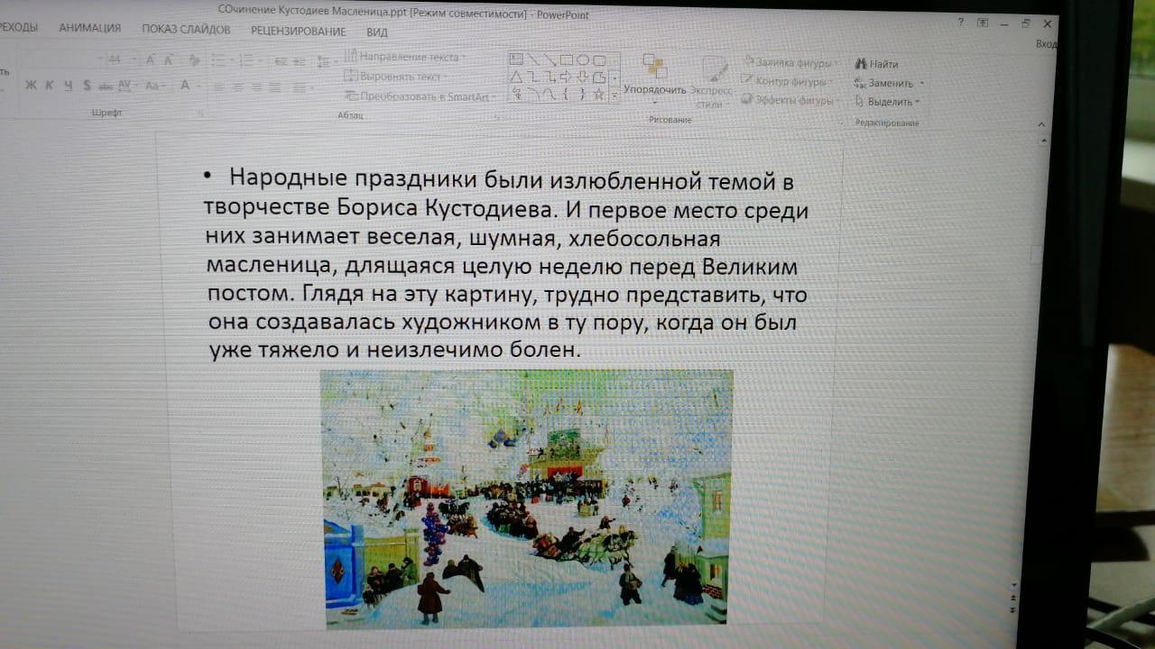Select the five-point star shape

click(598, 93)
